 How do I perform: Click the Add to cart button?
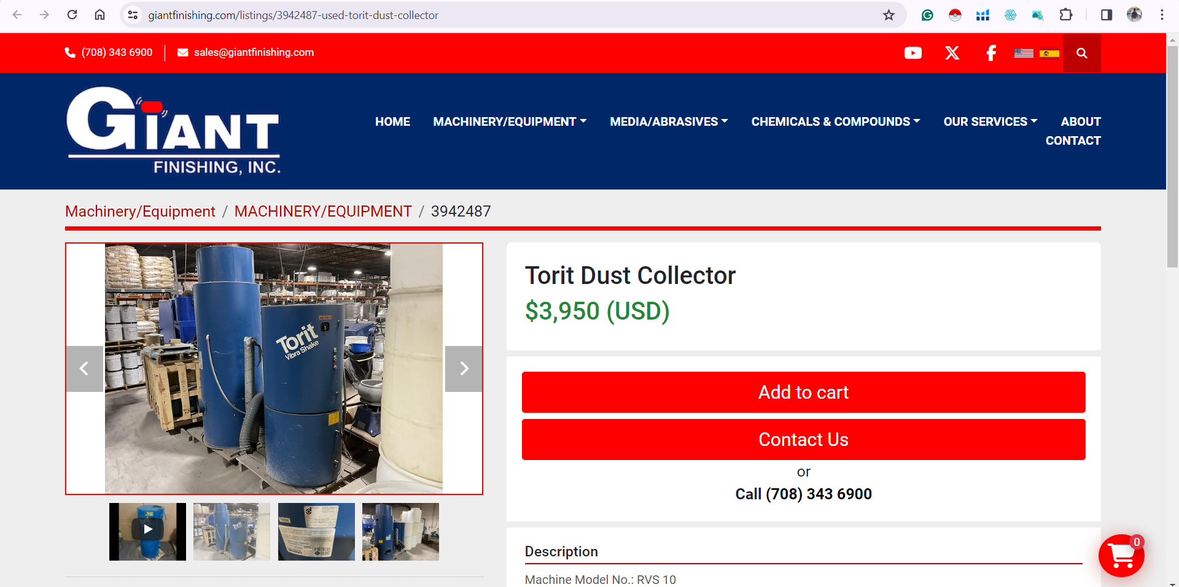[803, 392]
